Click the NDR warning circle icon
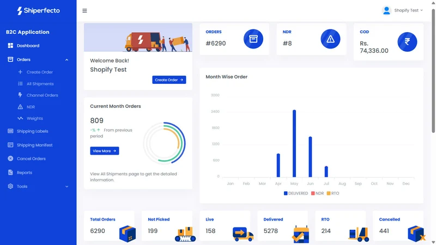Viewport: 436px width, 245px height. coord(330,39)
